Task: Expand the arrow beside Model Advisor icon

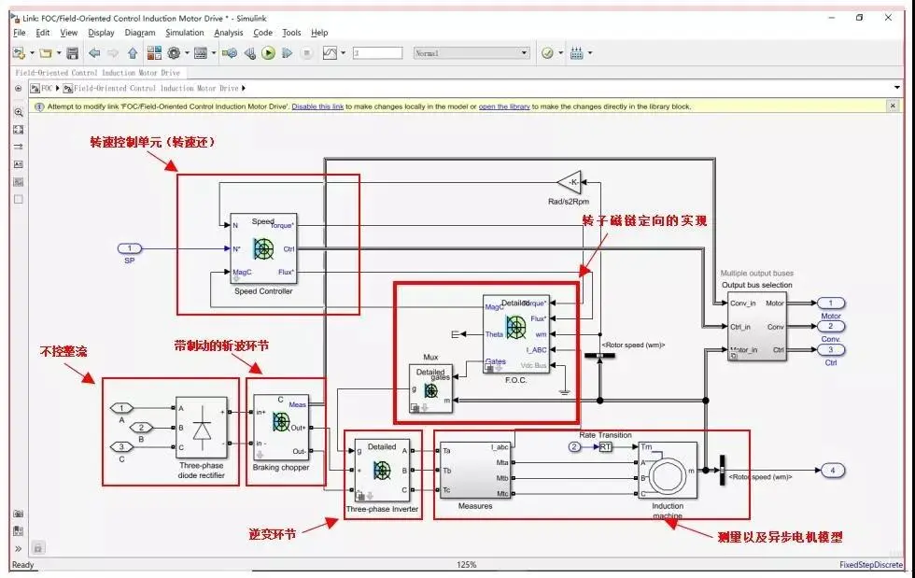Action: [560, 53]
